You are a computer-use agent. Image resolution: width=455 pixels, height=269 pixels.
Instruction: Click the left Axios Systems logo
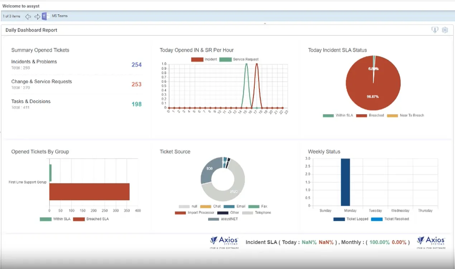(224, 242)
